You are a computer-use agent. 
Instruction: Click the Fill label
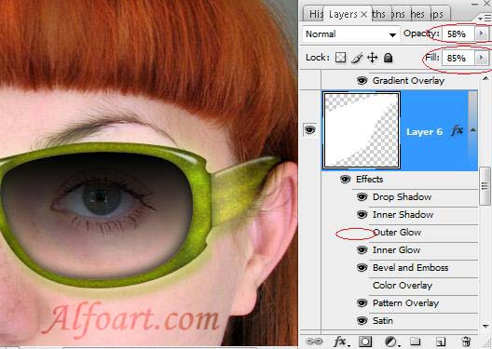click(432, 58)
